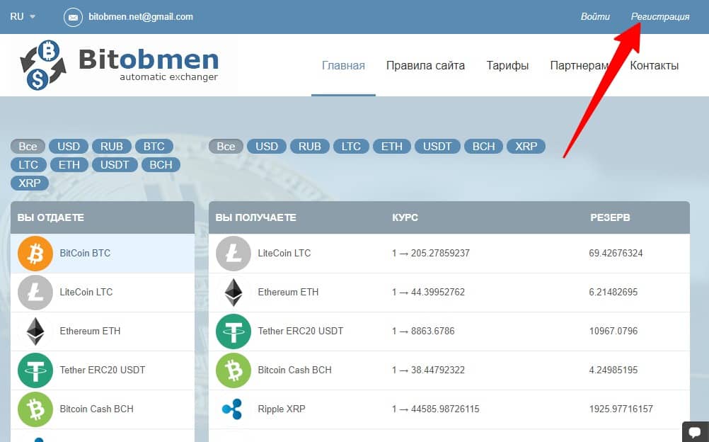Click Ethereum icon in the give list

tap(35, 331)
